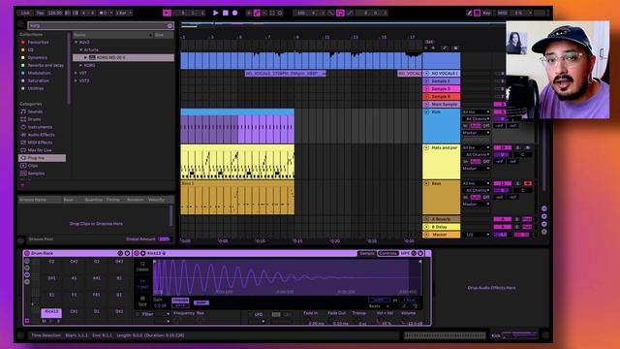Set Kick track monitor to Off
The height and width of the screenshot is (349, 620).
[x=486, y=126]
